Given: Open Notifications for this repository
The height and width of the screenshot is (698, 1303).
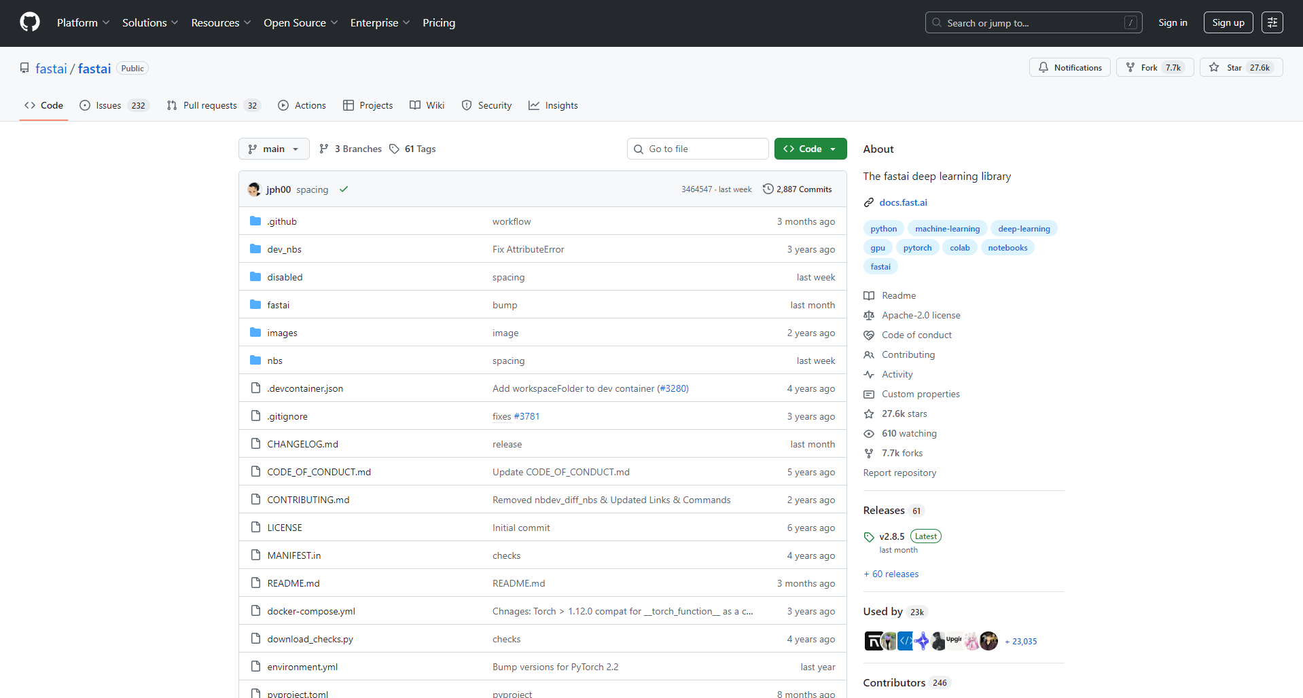Looking at the screenshot, I should (x=1070, y=67).
